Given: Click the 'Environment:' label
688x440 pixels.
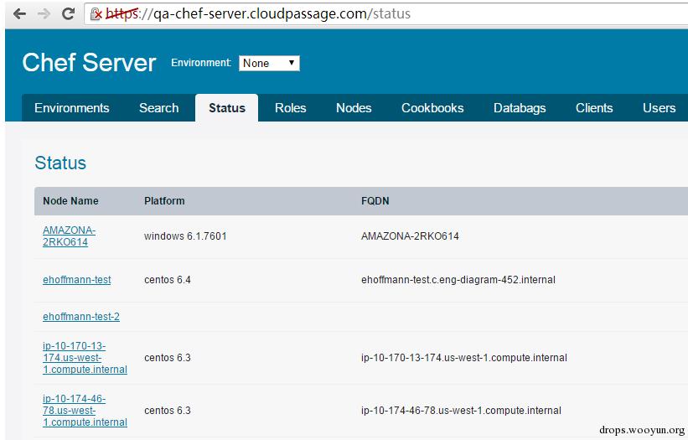Looking at the screenshot, I should pyautogui.click(x=201, y=63).
